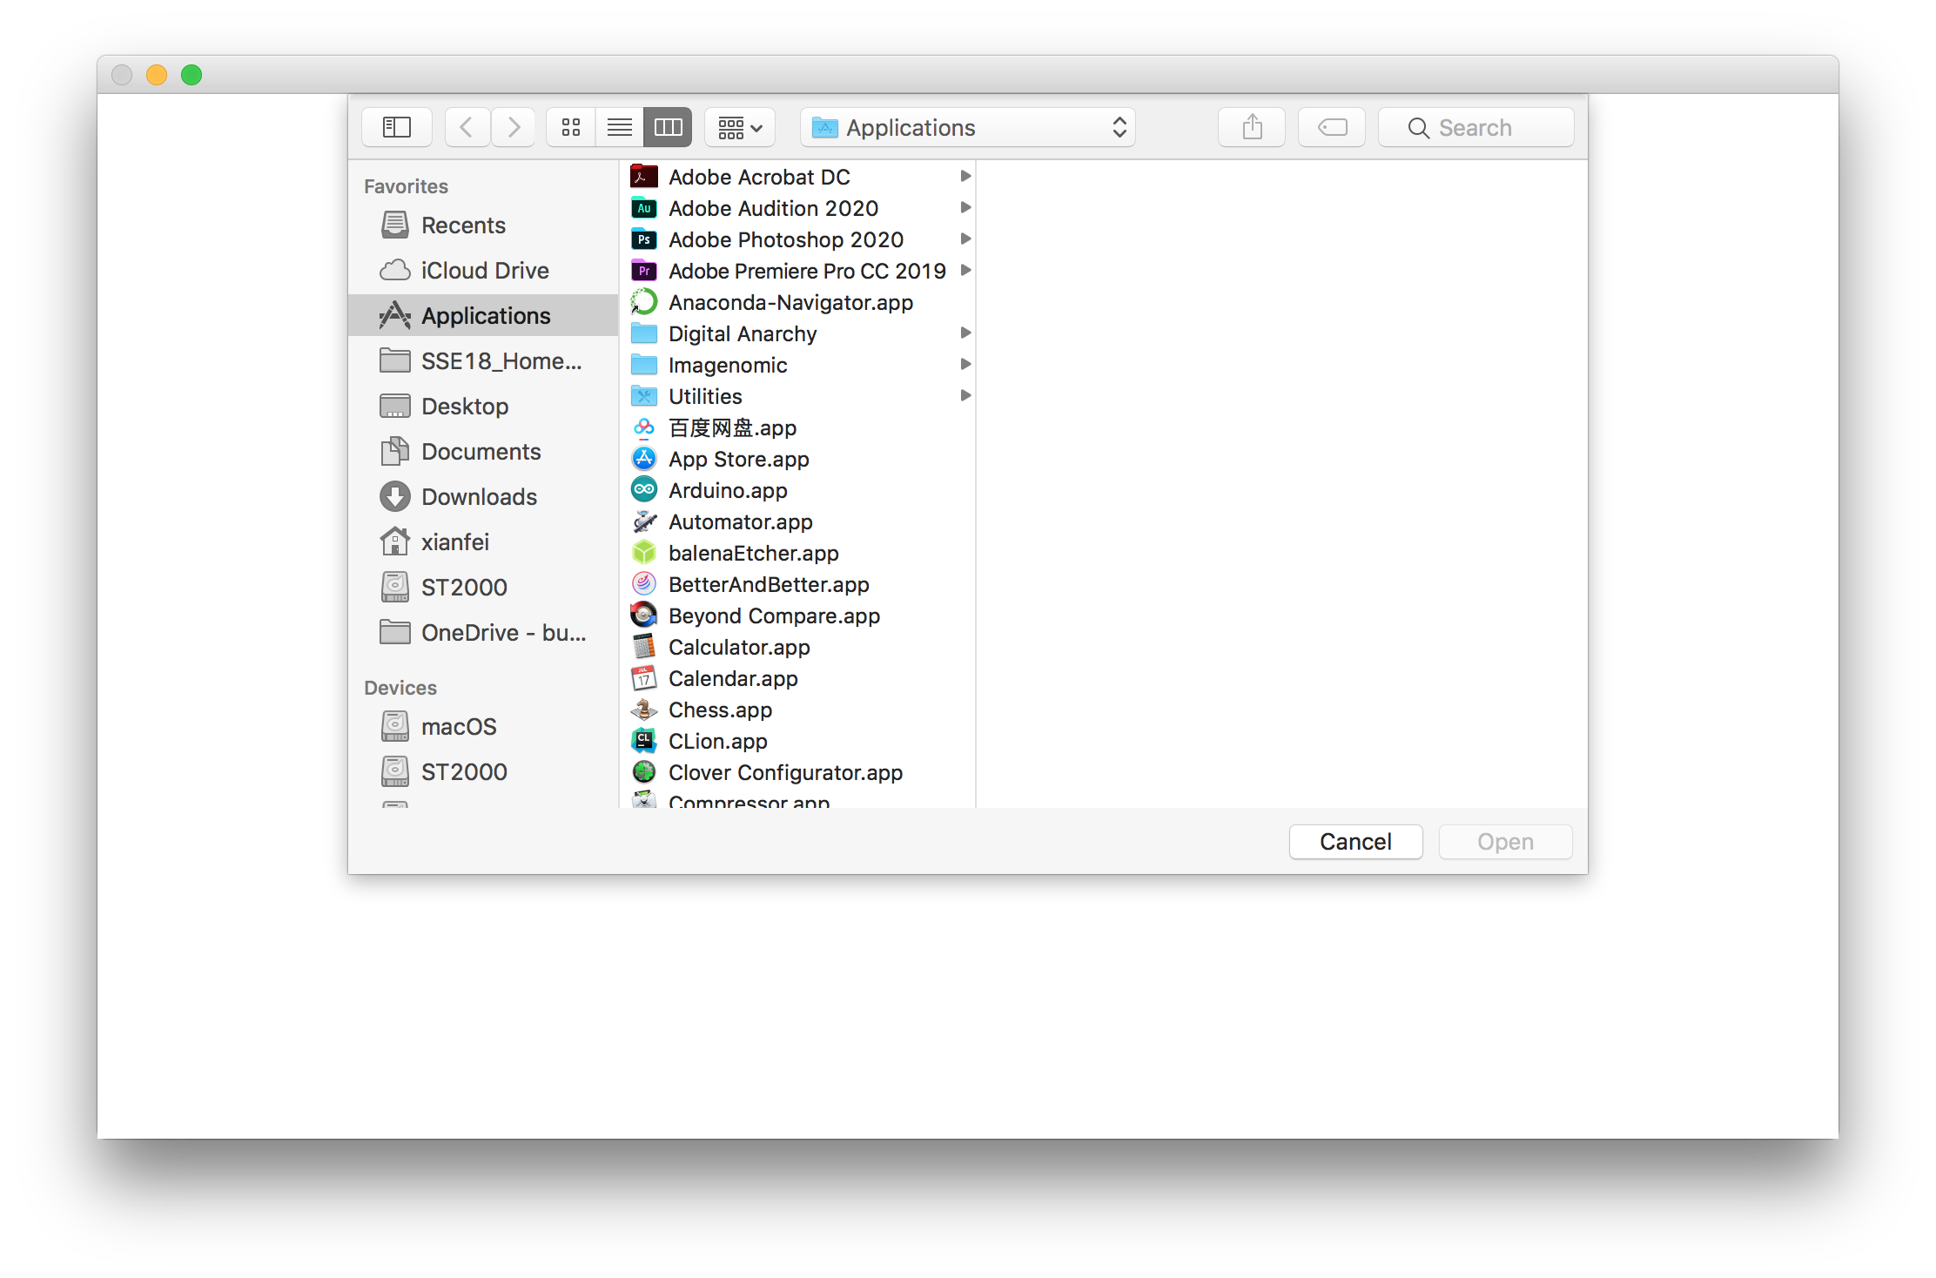1936x1278 pixels.
Task: Toggle the sidebar visibility button
Action: pyautogui.click(x=397, y=127)
